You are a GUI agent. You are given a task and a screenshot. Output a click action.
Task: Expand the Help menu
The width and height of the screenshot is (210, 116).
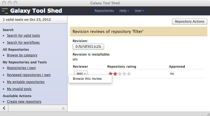pyautogui.click(x=124, y=11)
